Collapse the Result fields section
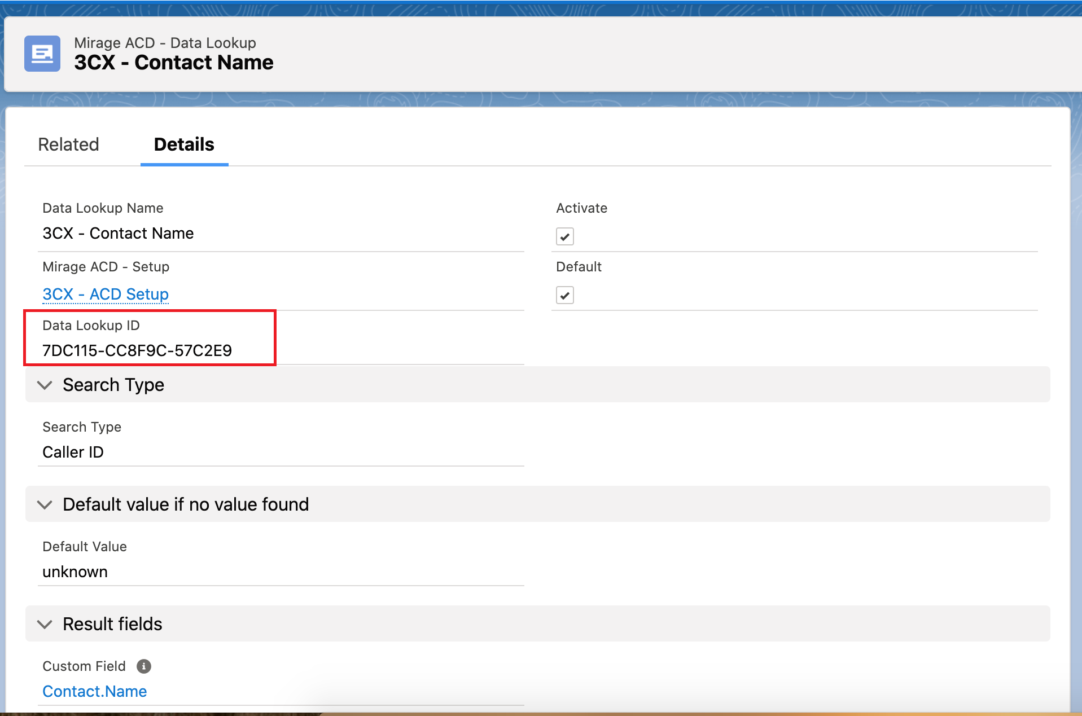This screenshot has height=716, width=1082. pyautogui.click(x=45, y=624)
